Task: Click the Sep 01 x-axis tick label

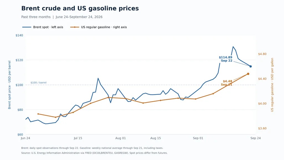Action: point(198,138)
